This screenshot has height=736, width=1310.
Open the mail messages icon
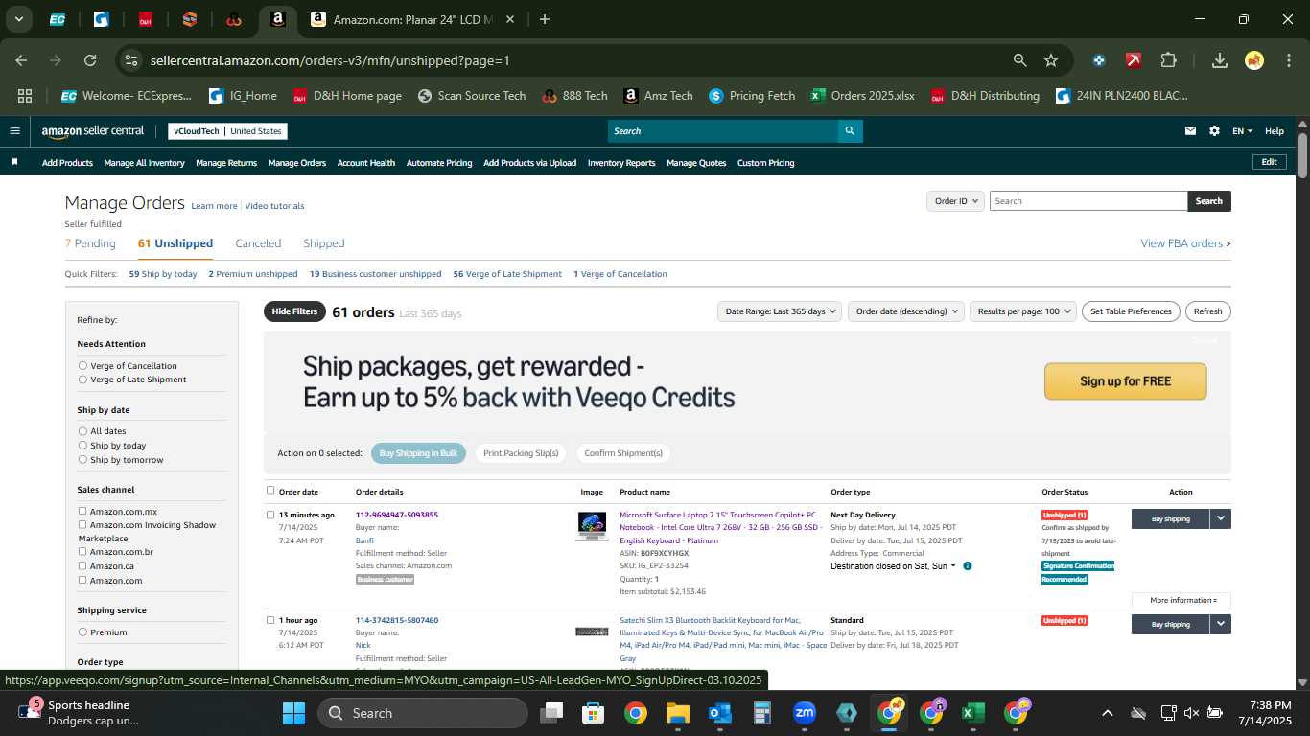tap(1191, 131)
